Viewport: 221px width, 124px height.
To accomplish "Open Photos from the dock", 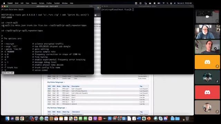I will click(76, 118).
